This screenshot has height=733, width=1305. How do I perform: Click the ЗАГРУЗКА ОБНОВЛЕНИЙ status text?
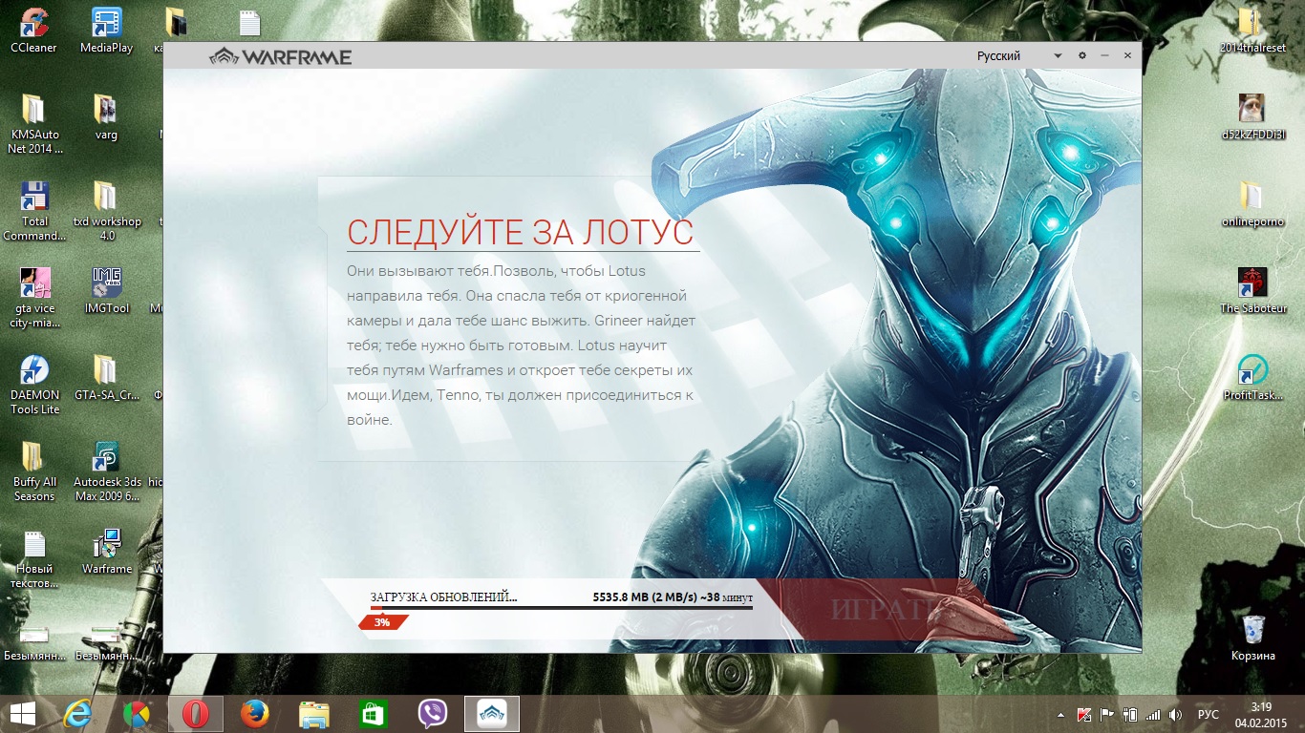pyautogui.click(x=443, y=597)
